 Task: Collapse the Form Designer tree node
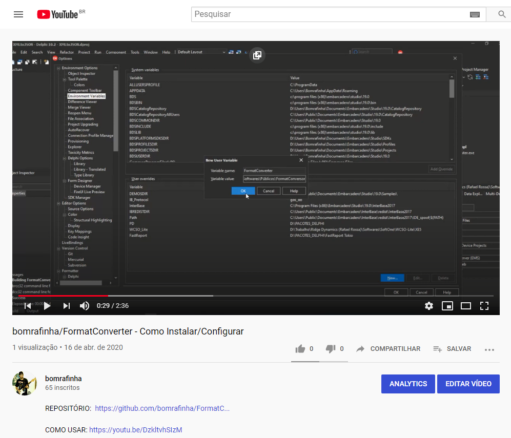[x=65, y=181]
